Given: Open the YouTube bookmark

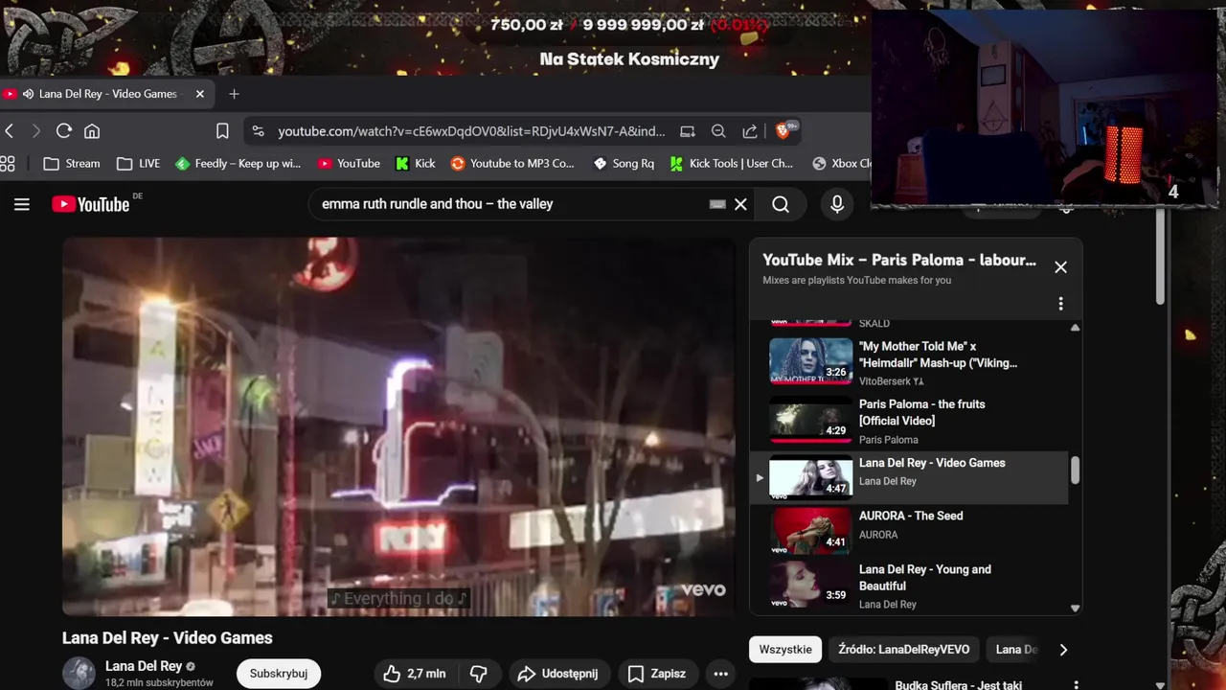Looking at the screenshot, I should point(349,164).
